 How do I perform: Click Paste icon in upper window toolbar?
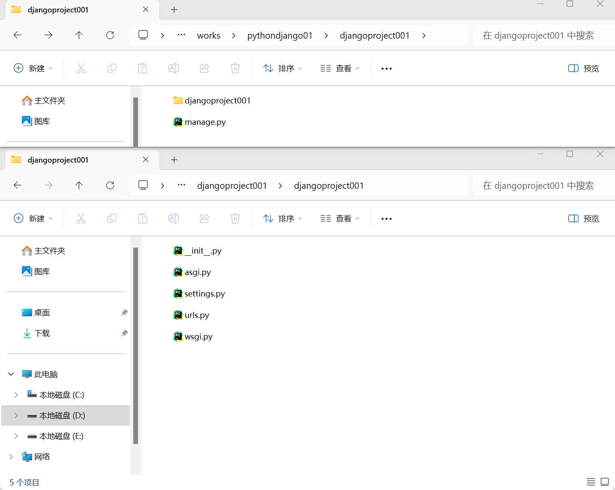pyautogui.click(x=143, y=68)
